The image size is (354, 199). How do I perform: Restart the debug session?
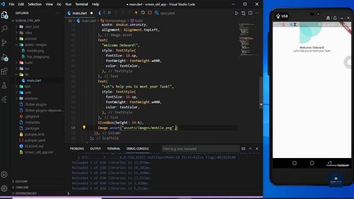(143, 13)
